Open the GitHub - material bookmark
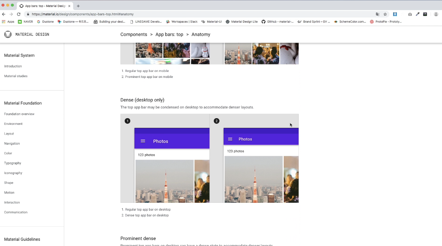This screenshot has height=246, width=442. coord(278,22)
